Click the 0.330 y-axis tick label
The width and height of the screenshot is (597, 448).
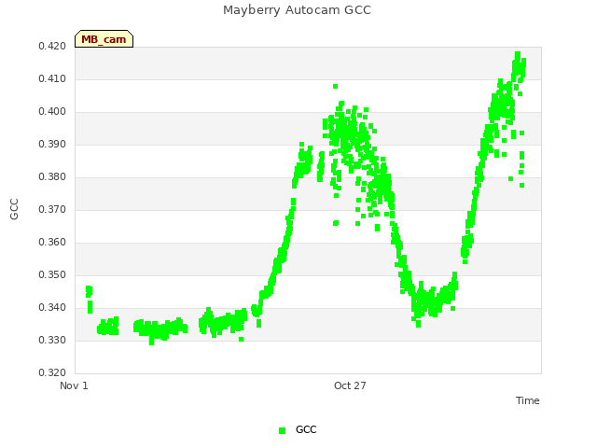click(x=52, y=340)
